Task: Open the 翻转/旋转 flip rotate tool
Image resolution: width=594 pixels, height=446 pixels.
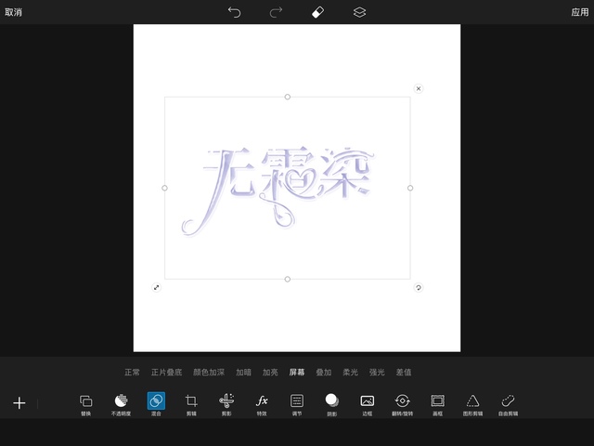Action: [x=403, y=403]
